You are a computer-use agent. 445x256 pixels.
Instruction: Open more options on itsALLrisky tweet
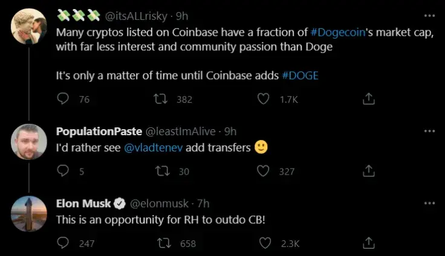click(x=429, y=14)
